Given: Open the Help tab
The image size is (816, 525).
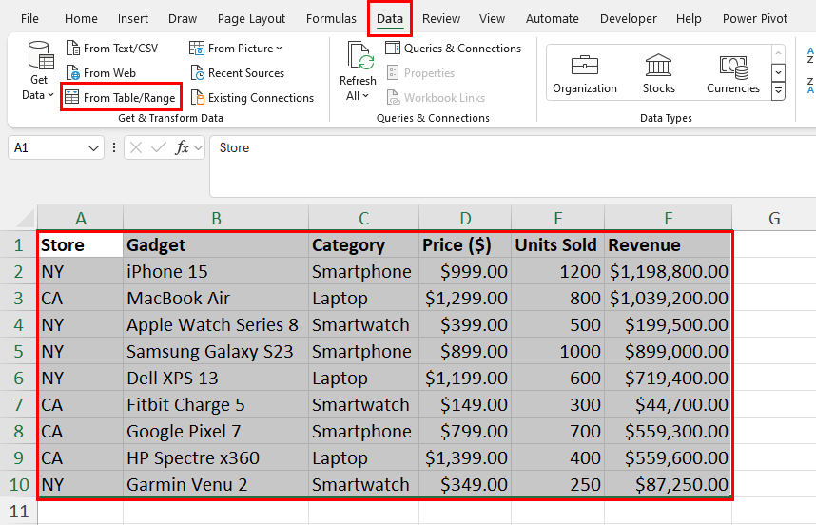Looking at the screenshot, I should click(689, 19).
